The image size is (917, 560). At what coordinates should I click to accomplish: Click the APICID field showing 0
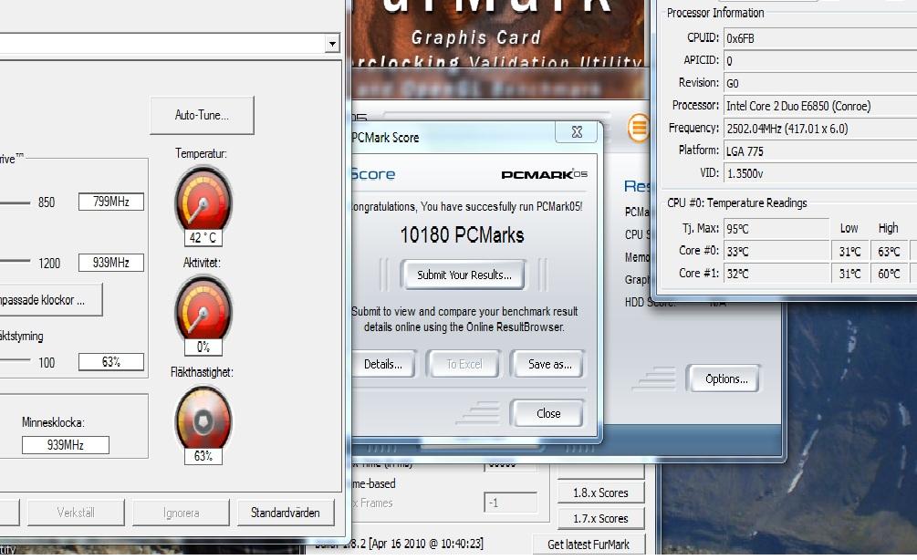click(x=820, y=61)
